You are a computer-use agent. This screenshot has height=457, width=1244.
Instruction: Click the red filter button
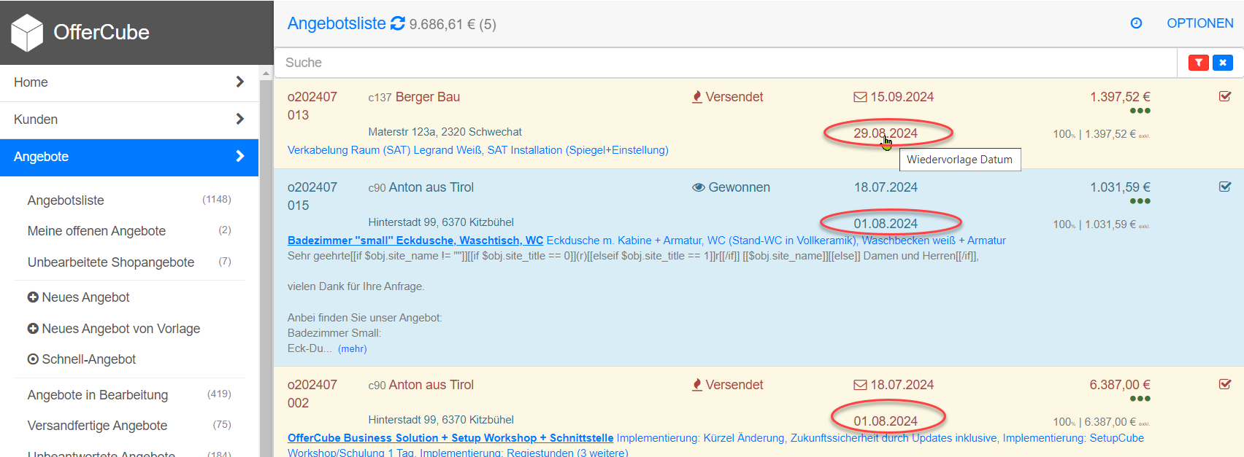1199,63
